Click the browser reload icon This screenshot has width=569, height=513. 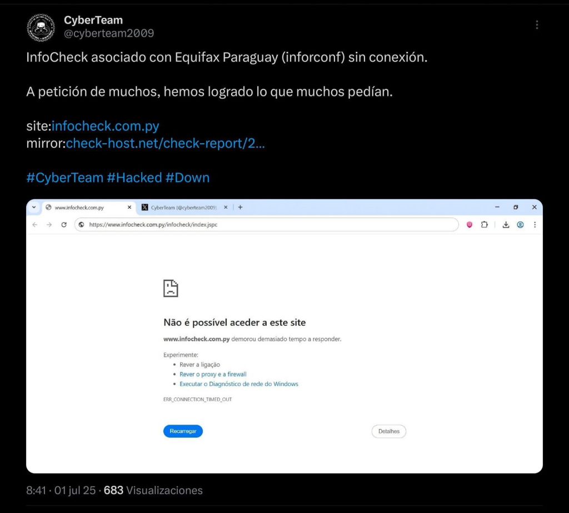click(64, 225)
